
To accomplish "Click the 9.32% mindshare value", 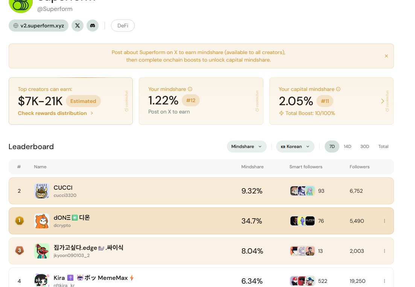I will [252, 191].
